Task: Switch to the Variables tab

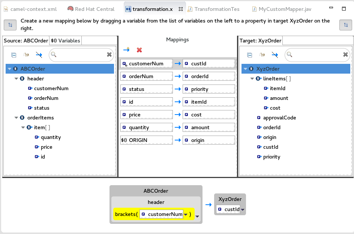Action: coord(66,41)
